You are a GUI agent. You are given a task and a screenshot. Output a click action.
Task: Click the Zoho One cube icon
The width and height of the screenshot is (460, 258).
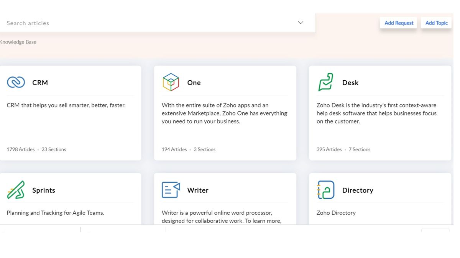coord(171,82)
